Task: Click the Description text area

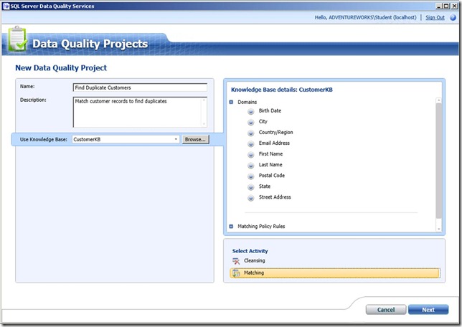Action: pos(140,113)
